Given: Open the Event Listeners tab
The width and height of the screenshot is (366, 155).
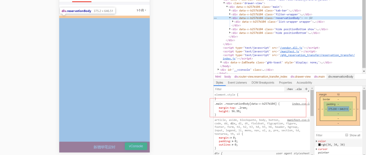Looking at the screenshot, I should pyautogui.click(x=237, y=83).
